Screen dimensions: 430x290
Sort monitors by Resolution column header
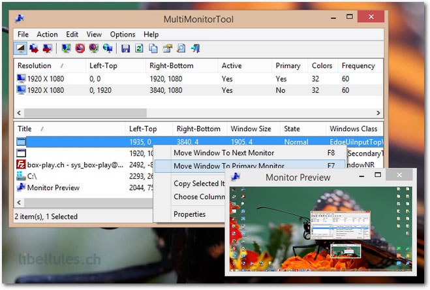point(50,65)
